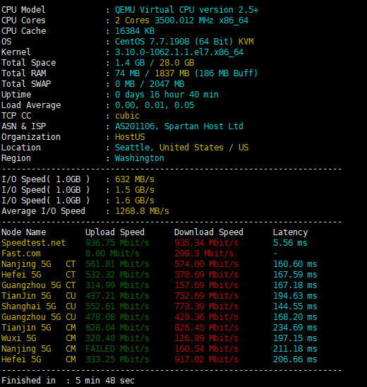Viewport: 367px width, 387px height.
Task: Click the I/O speed value 1.5 GB/s
Action: [x=135, y=190]
